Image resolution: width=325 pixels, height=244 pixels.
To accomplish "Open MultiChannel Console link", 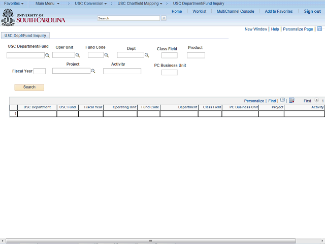I will (235, 11).
